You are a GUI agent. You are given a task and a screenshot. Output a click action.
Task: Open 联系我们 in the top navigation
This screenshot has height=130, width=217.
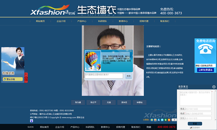[x=165, y=21]
